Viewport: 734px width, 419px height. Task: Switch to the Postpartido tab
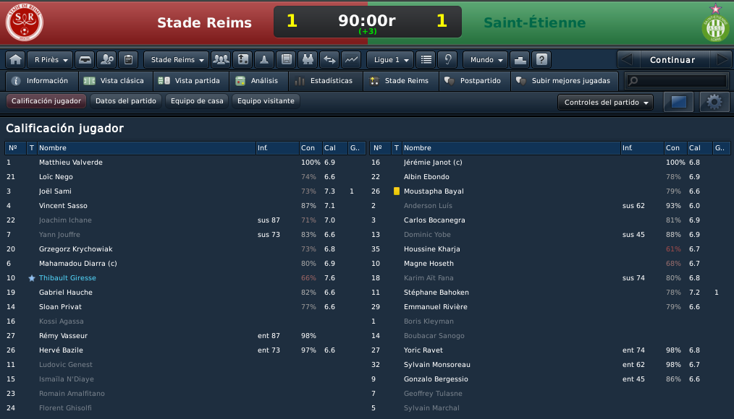pyautogui.click(x=475, y=81)
